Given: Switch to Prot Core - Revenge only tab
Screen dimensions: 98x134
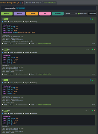Looking at the screenshot, I should point(8,3).
